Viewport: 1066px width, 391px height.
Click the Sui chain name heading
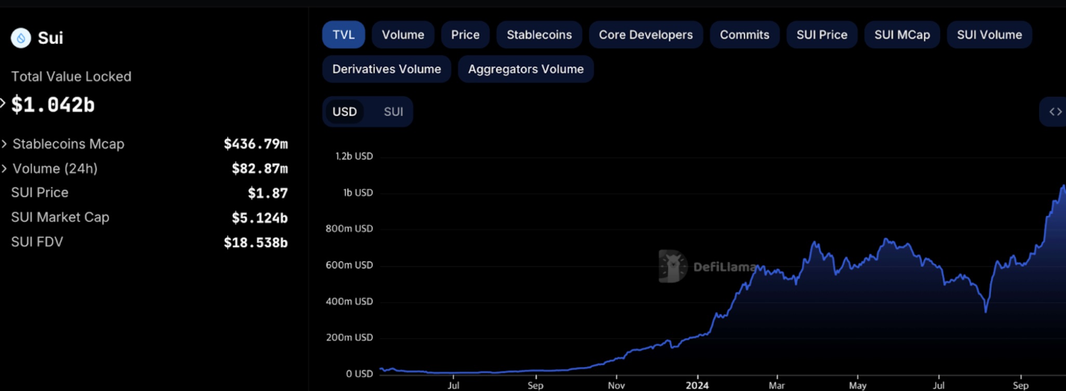[x=50, y=38]
